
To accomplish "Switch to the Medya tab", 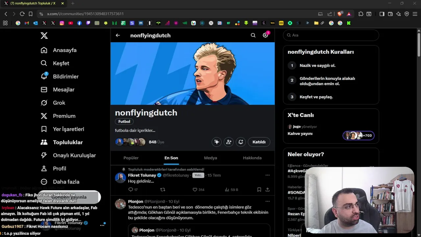I will tap(210, 158).
